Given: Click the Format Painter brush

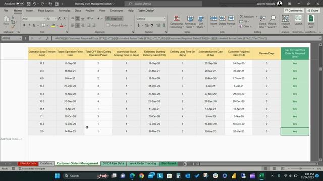Looking at the screenshot, I should [x=13, y=26].
